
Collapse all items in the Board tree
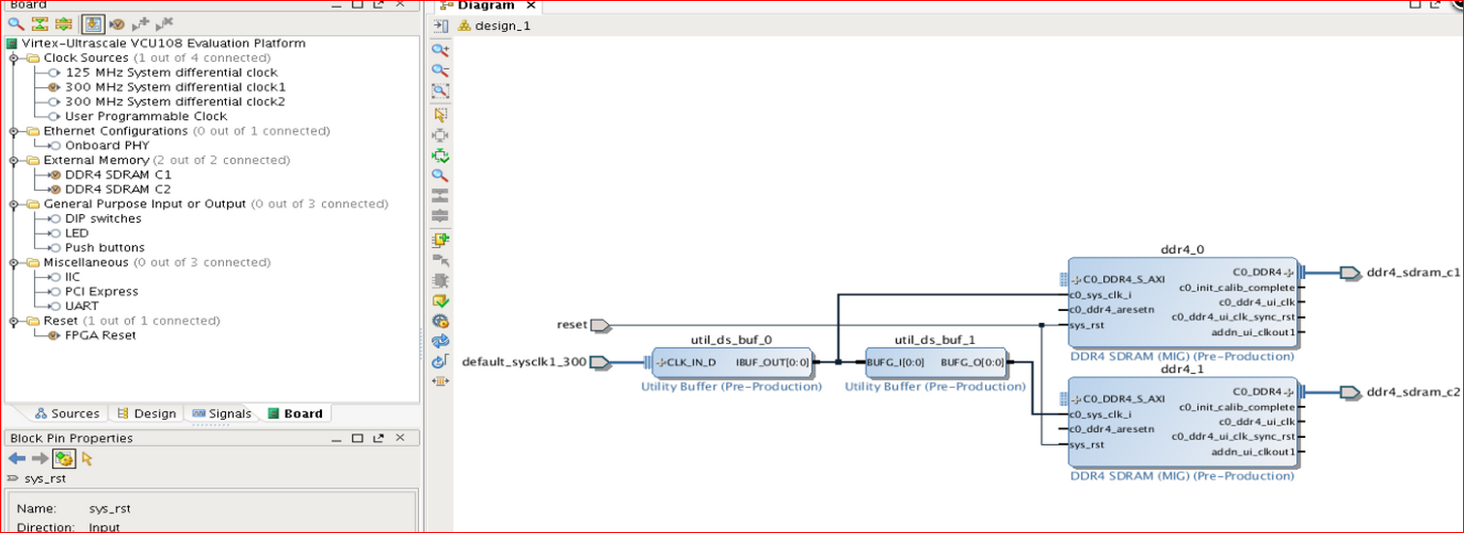click(x=40, y=23)
